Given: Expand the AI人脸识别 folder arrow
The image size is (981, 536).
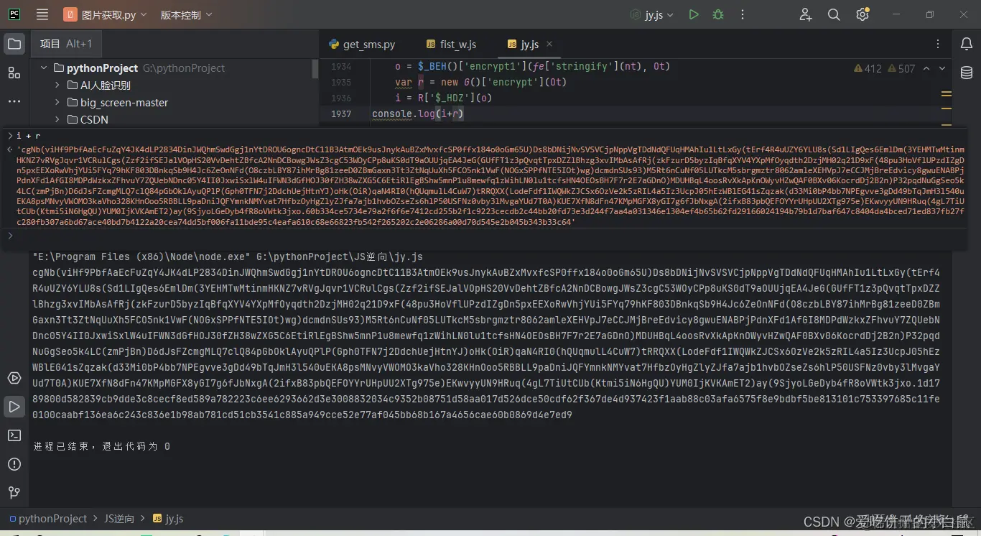Looking at the screenshot, I should tap(57, 86).
